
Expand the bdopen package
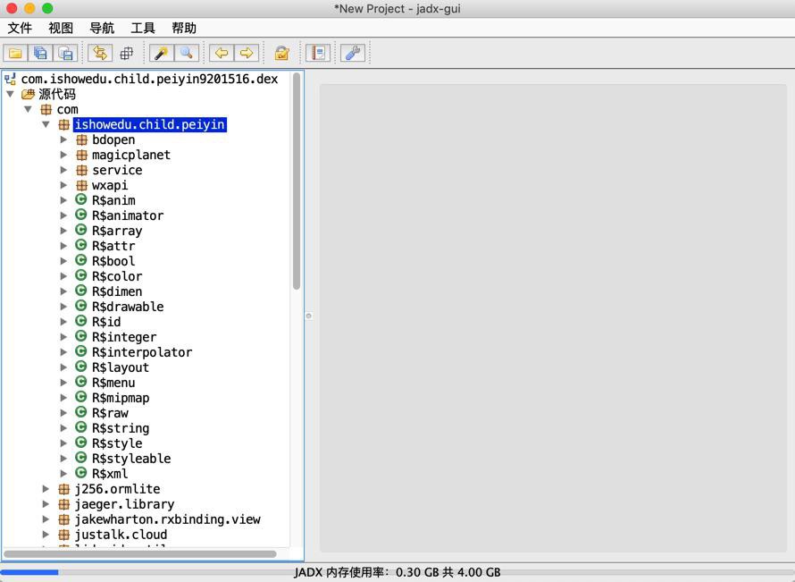64,139
